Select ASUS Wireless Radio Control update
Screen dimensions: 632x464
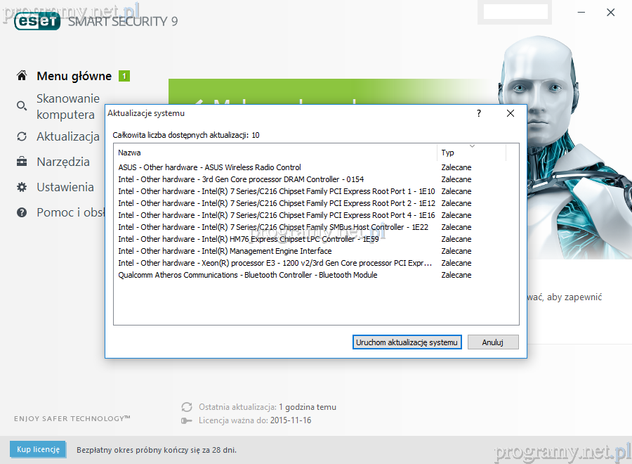pyautogui.click(x=209, y=167)
